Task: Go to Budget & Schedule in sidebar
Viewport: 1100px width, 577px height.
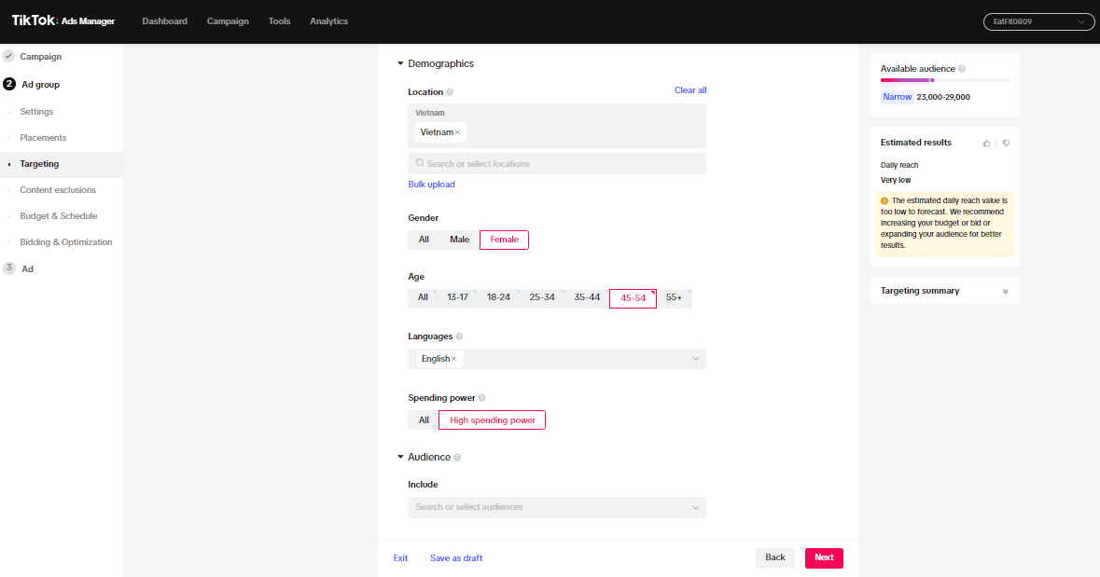Action: (58, 216)
